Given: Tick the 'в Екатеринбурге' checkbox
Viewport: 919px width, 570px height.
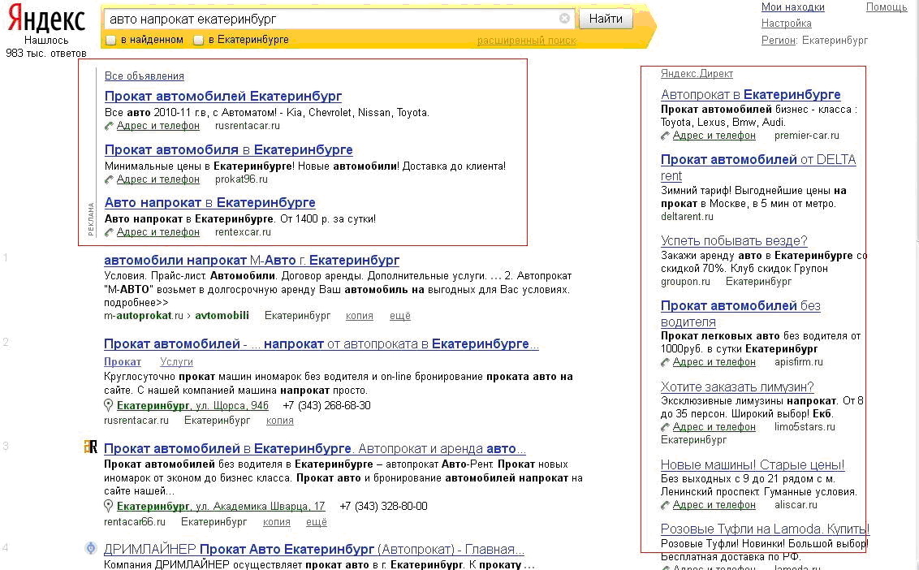Looking at the screenshot, I should point(199,40).
